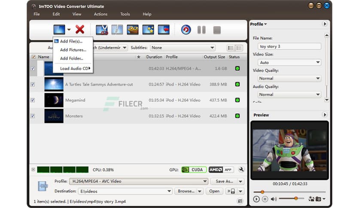Open the File menu
Image resolution: width=359 pixels, height=208 pixels.
click(x=37, y=14)
